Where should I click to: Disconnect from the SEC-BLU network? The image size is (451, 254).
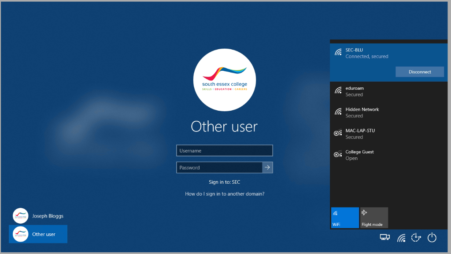click(x=419, y=72)
